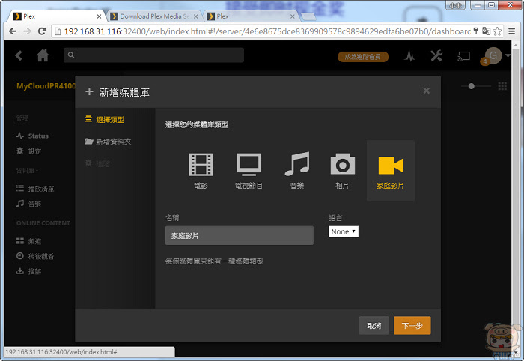
Task: Select the 相片 (Photos) camera library type
Action: 343,171
